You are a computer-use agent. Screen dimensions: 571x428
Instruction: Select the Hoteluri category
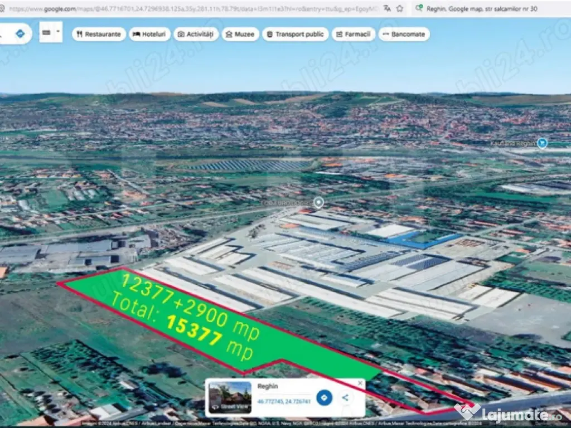click(149, 34)
